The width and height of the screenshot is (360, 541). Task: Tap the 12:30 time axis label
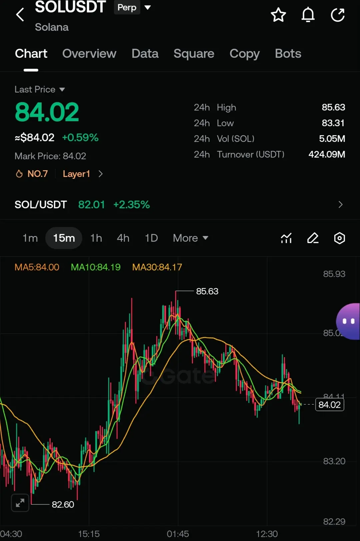[x=267, y=534]
